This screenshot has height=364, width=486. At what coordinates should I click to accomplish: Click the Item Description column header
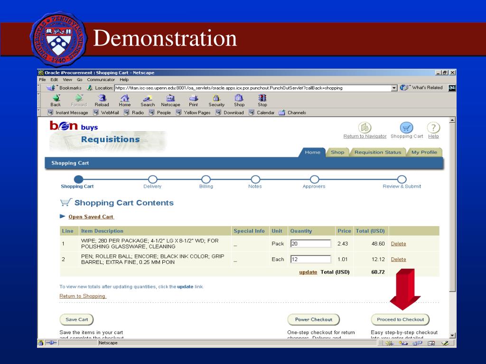coord(103,231)
